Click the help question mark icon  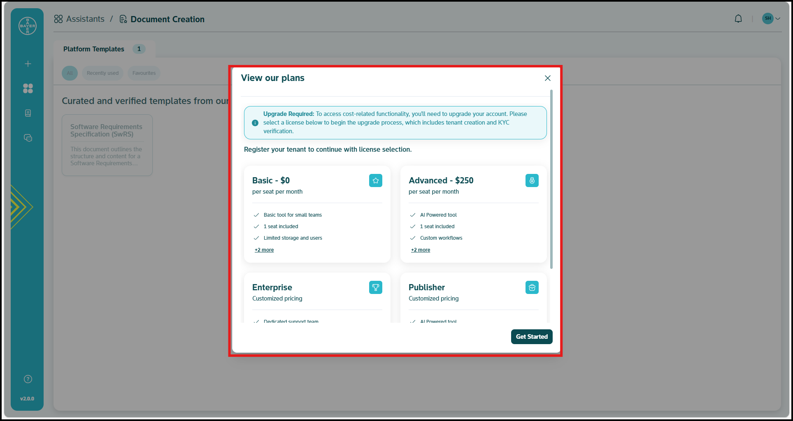[28, 379]
